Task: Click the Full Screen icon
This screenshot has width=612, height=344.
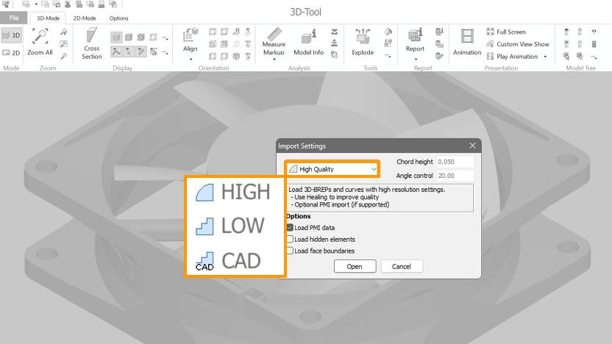Action: coord(490,32)
